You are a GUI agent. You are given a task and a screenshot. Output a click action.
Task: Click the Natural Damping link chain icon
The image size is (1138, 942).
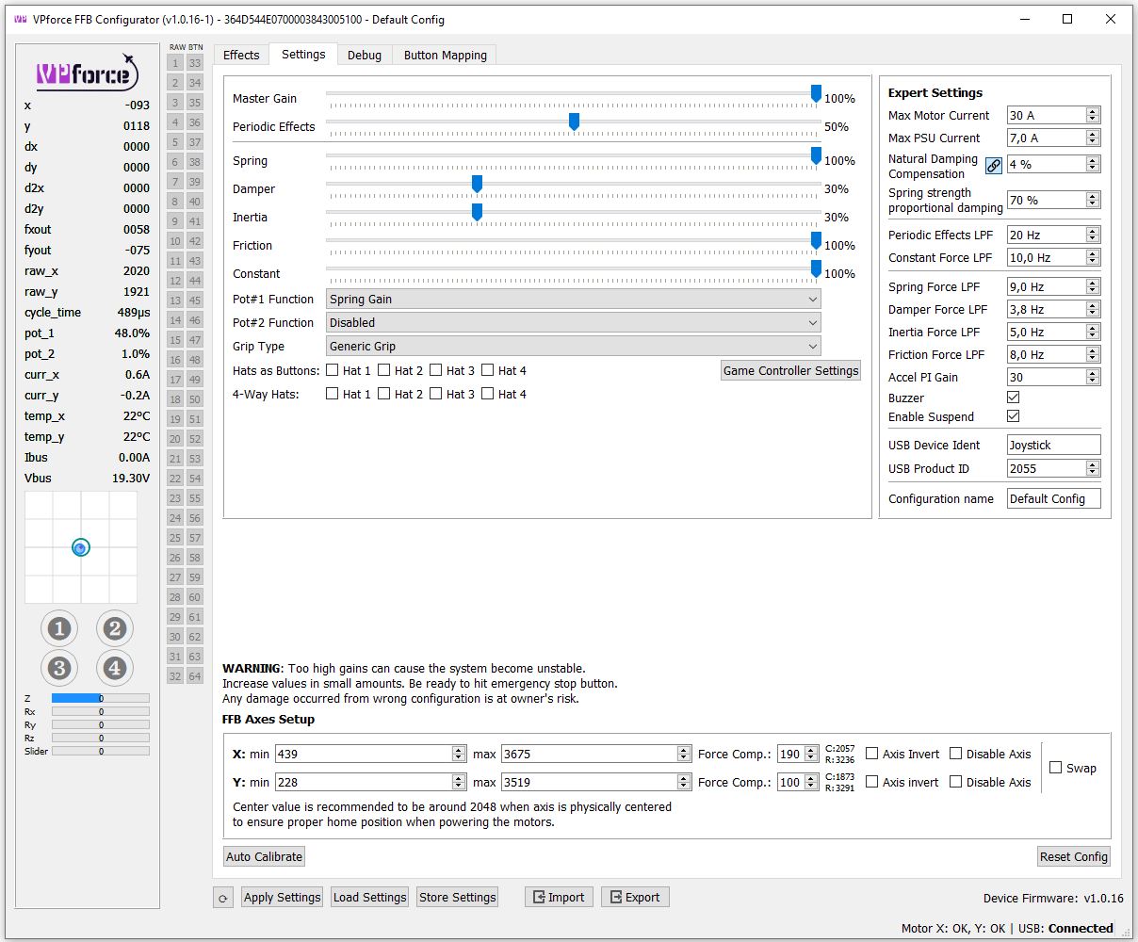(994, 166)
